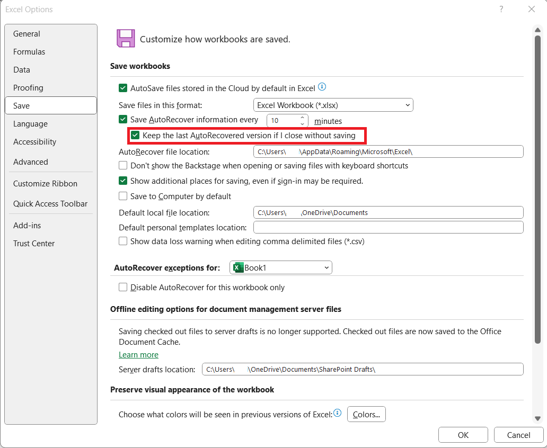Screen dimensions: 547x448
Task: Enable Don't show the Backstage option
Action: (123, 165)
